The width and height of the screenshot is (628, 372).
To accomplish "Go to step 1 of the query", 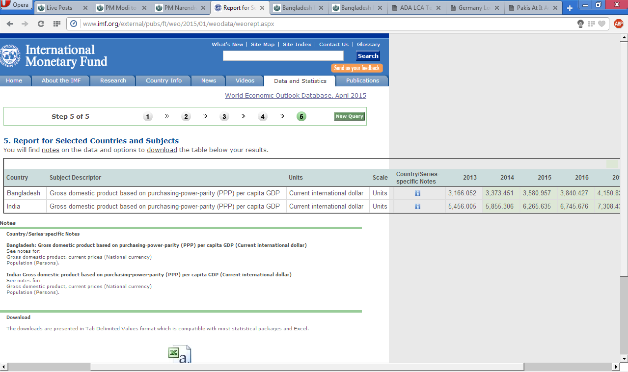I will [x=148, y=117].
